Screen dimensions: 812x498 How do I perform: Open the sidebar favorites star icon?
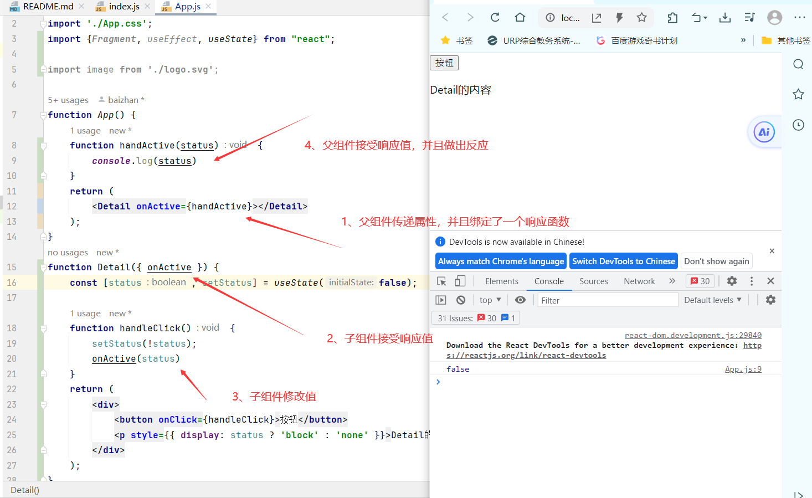pos(798,94)
